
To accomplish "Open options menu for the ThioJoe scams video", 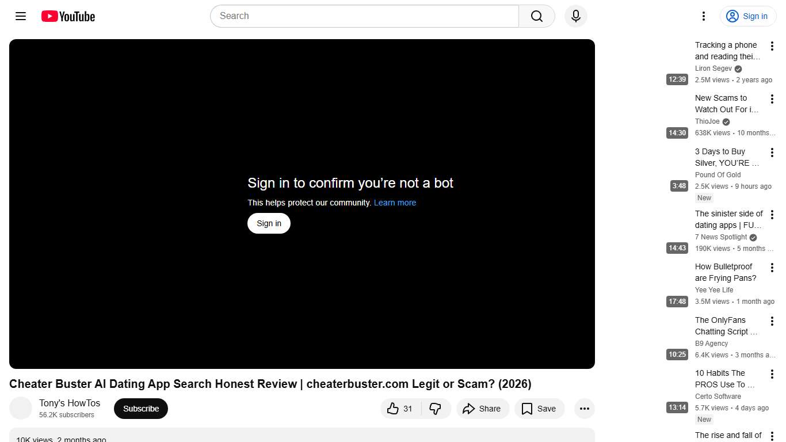I will pos(772,98).
